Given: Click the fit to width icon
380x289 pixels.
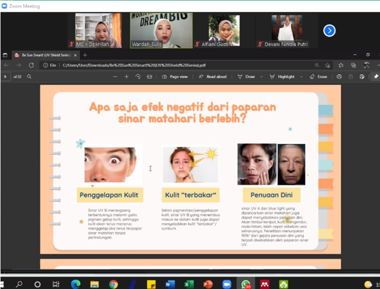Looking at the screenshot, I should pyautogui.click(x=150, y=77).
